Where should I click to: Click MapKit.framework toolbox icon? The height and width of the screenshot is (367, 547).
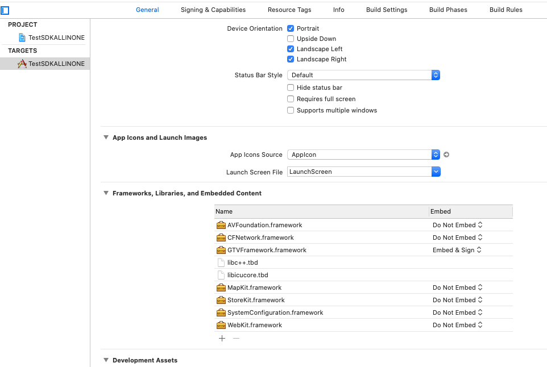click(x=221, y=287)
